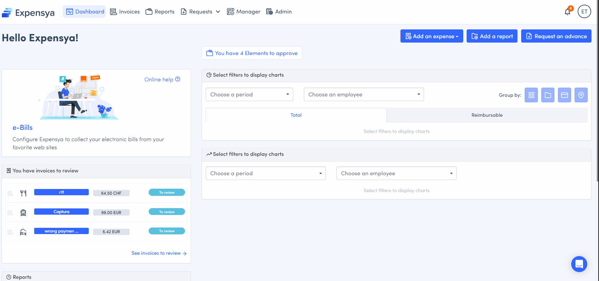
Task: Group charts by payment card icon
Action: pyautogui.click(x=564, y=95)
